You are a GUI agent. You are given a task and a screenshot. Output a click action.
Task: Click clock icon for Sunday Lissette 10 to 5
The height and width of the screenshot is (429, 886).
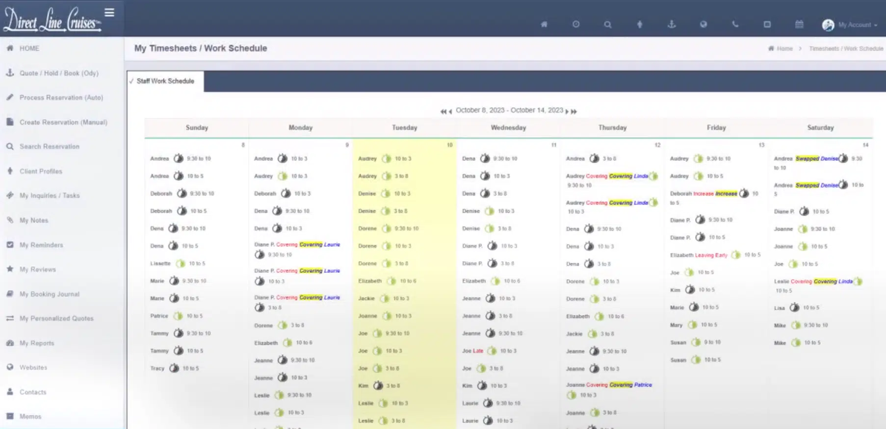click(x=181, y=264)
